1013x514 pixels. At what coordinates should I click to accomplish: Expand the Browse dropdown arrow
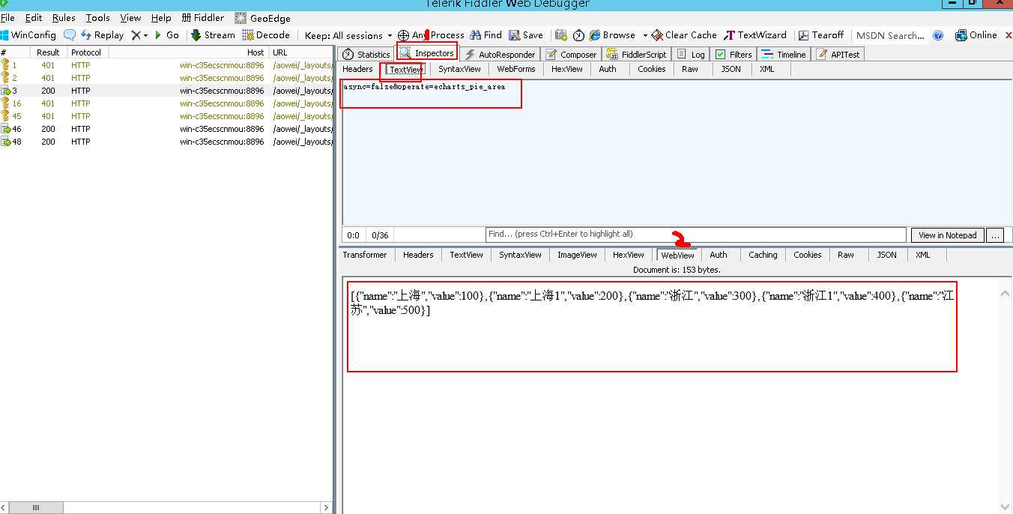(644, 35)
